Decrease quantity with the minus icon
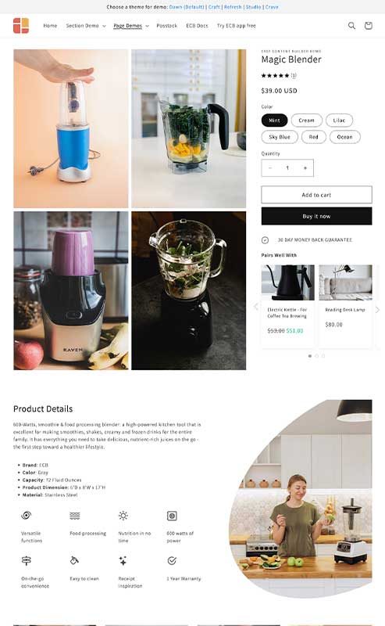The height and width of the screenshot is (626, 385). [x=270, y=168]
